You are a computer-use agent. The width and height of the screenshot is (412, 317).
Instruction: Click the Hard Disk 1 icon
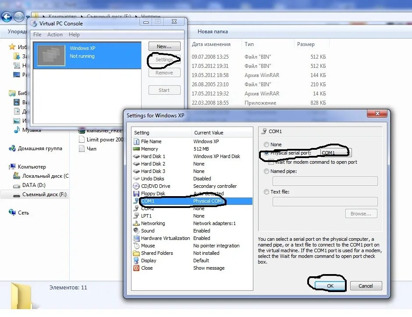click(136, 156)
